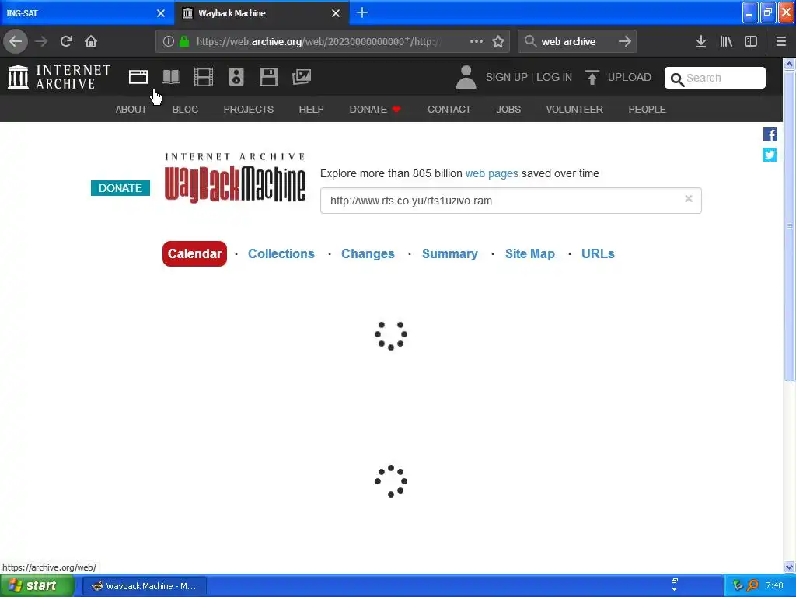This screenshot has height=597, width=796.
Task: Click the UPLOAD link
Action: (x=630, y=77)
